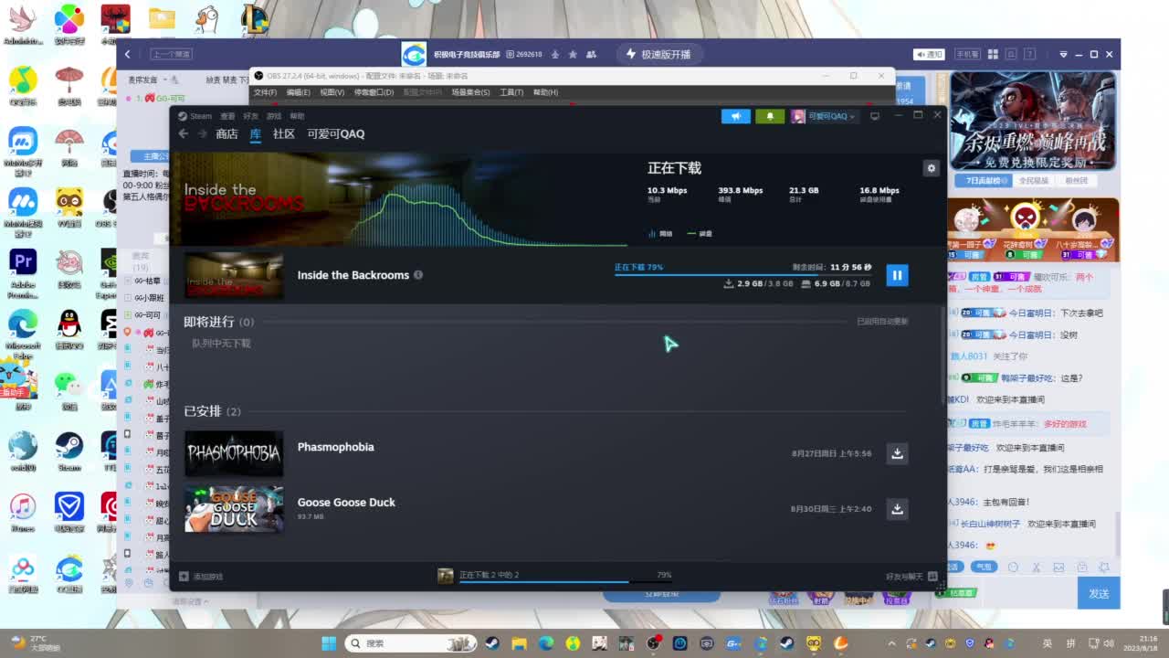Expand the 可爱可QAQ account dropdown
This screenshot has width=1169, height=658.
point(824,116)
